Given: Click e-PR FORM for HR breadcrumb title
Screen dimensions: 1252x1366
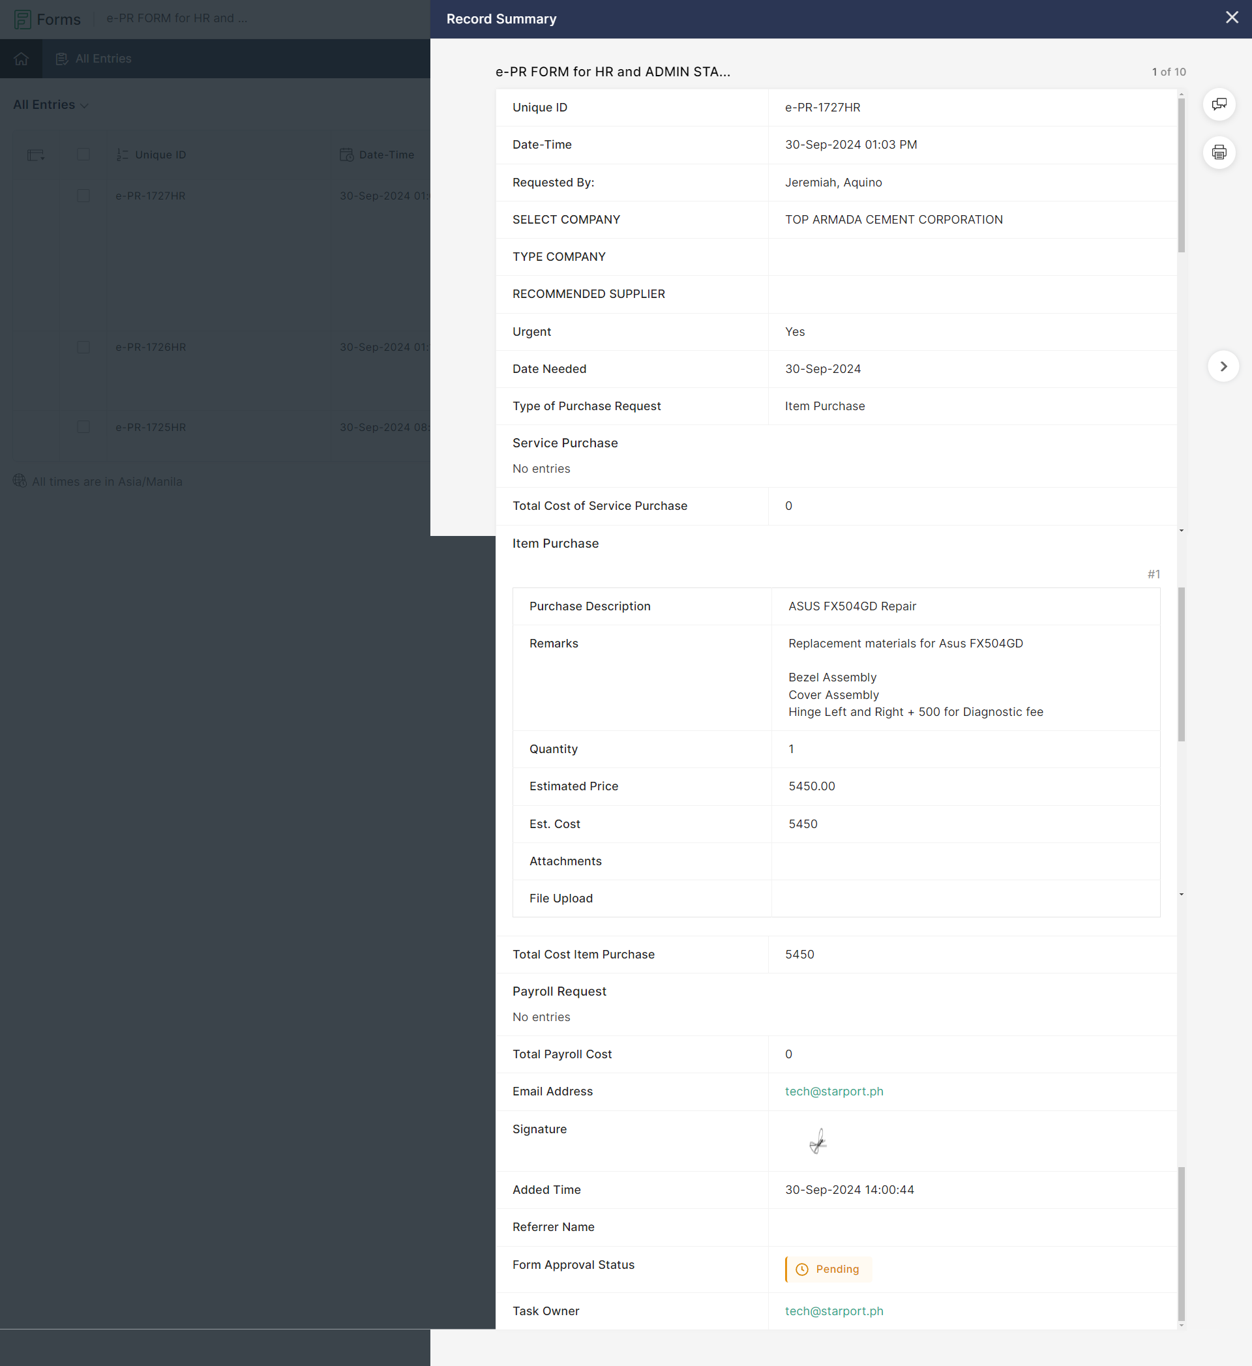Looking at the screenshot, I should click(x=176, y=18).
